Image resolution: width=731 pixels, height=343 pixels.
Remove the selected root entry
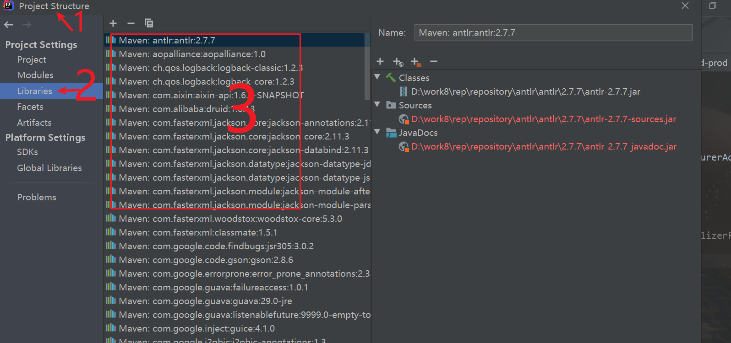coord(434,61)
